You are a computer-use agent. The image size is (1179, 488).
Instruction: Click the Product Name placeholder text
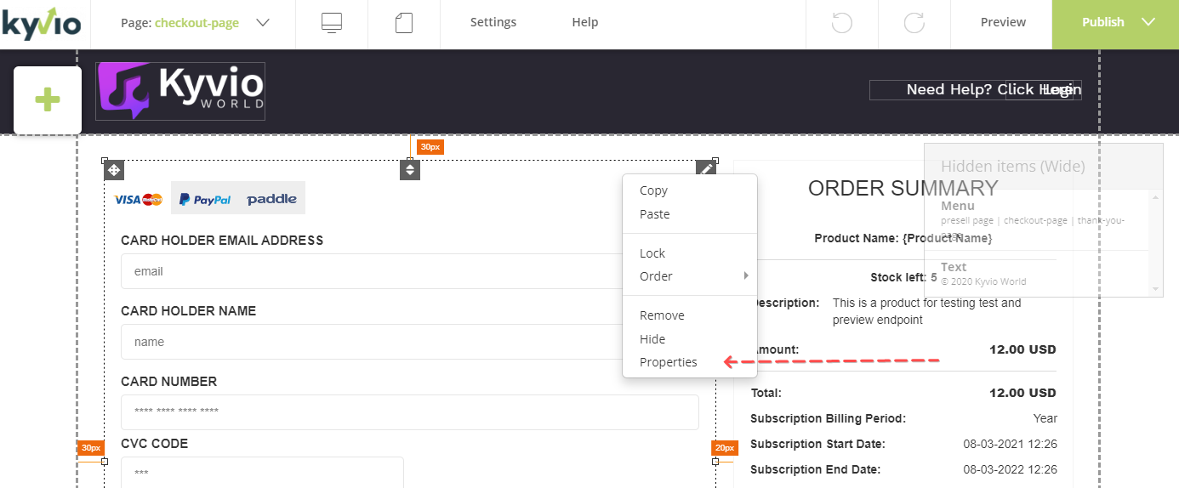(947, 238)
